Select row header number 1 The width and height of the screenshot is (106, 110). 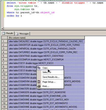5,41
